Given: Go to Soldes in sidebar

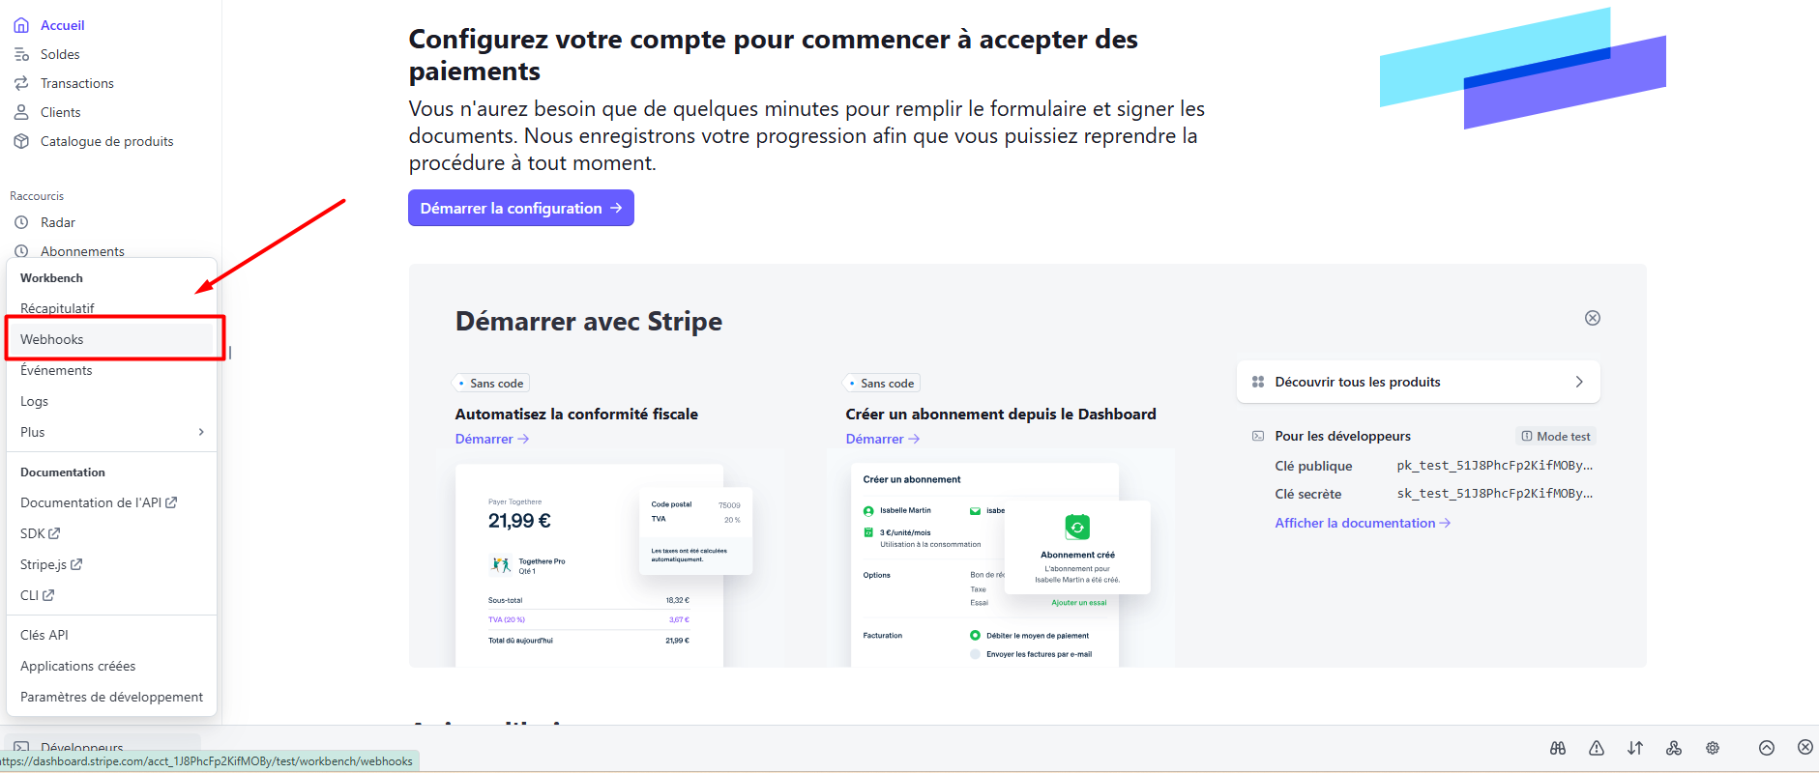Looking at the screenshot, I should 60,54.
